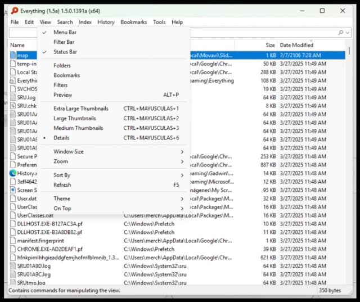This screenshot has width=360, height=302.
Task: Click the file icon beside SRU.log
Action: click(x=13, y=97)
